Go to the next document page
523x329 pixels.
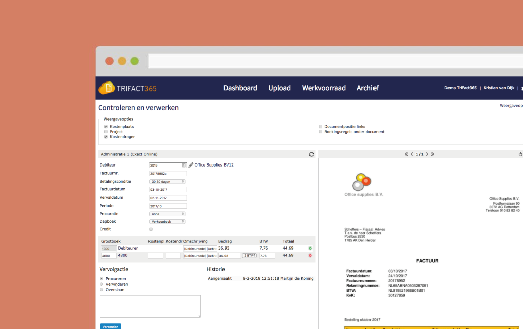(x=427, y=154)
